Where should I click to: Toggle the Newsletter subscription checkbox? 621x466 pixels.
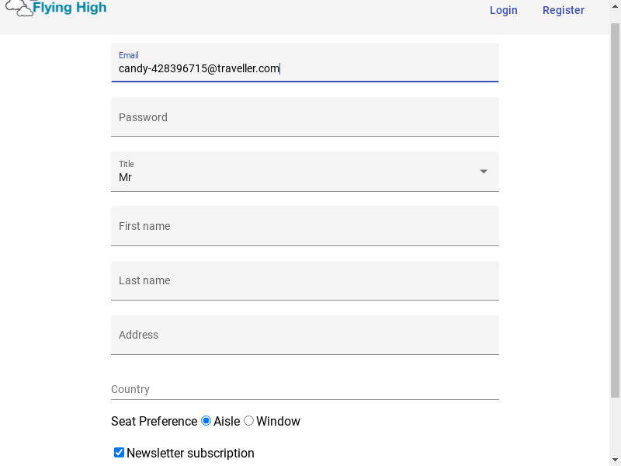point(119,453)
